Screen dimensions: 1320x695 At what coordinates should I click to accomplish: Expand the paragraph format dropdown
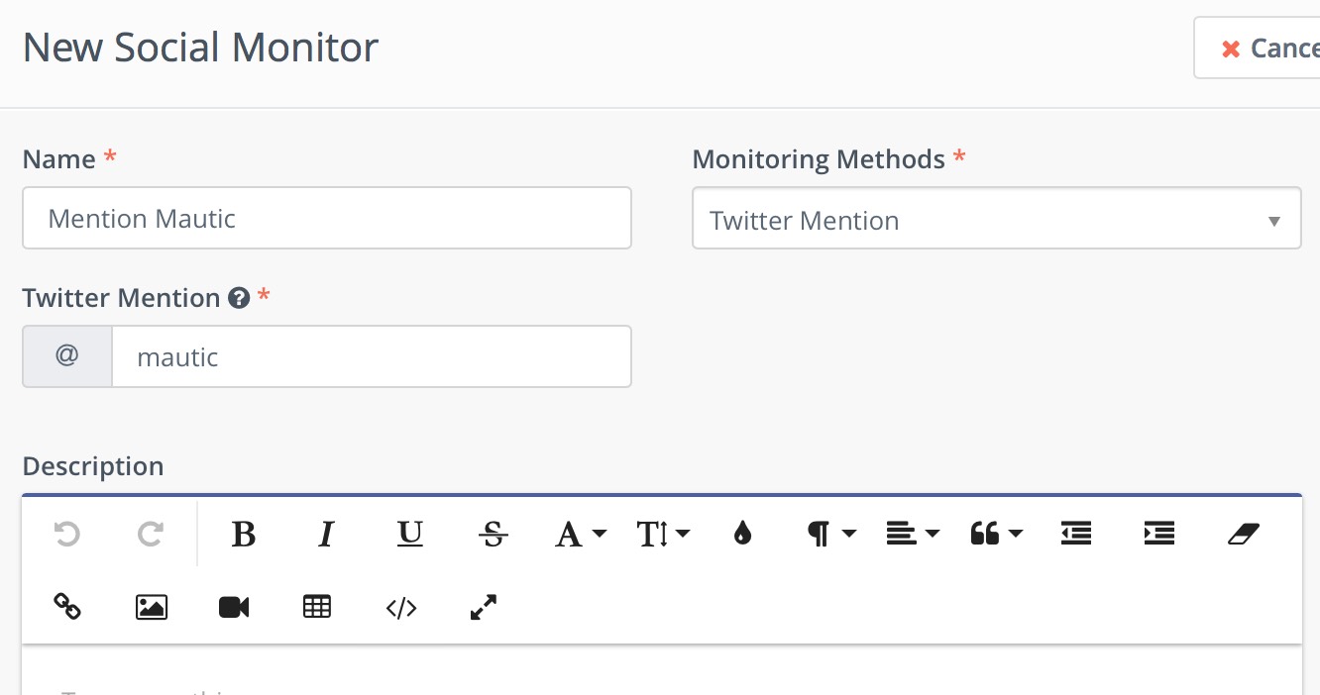(831, 535)
